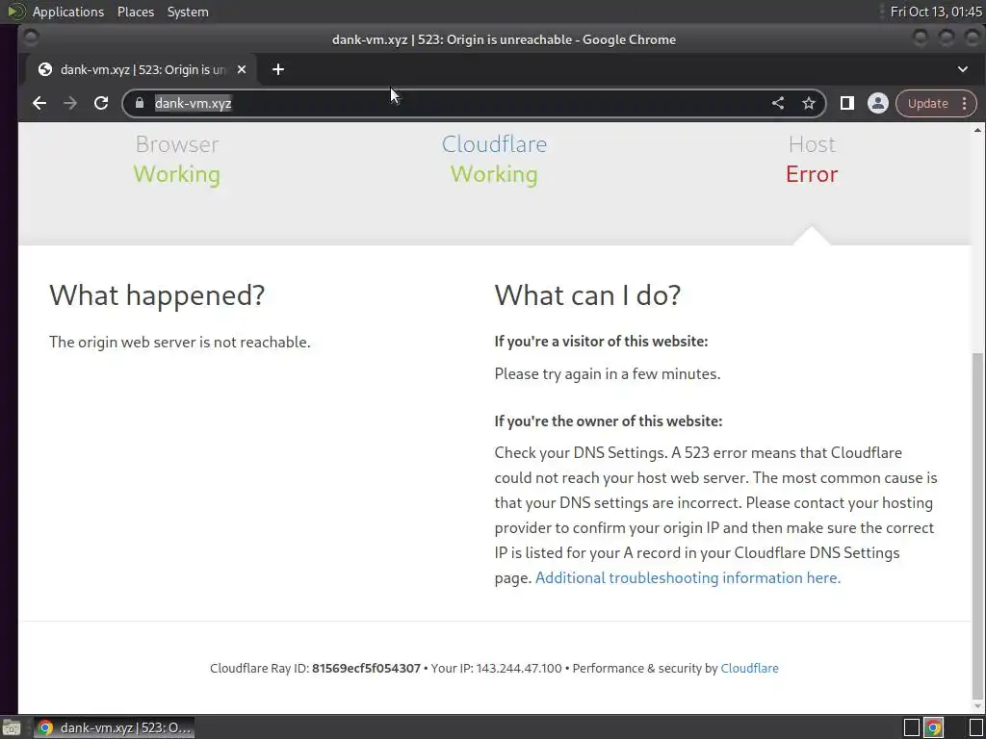Click the forward navigation arrow

point(69,103)
